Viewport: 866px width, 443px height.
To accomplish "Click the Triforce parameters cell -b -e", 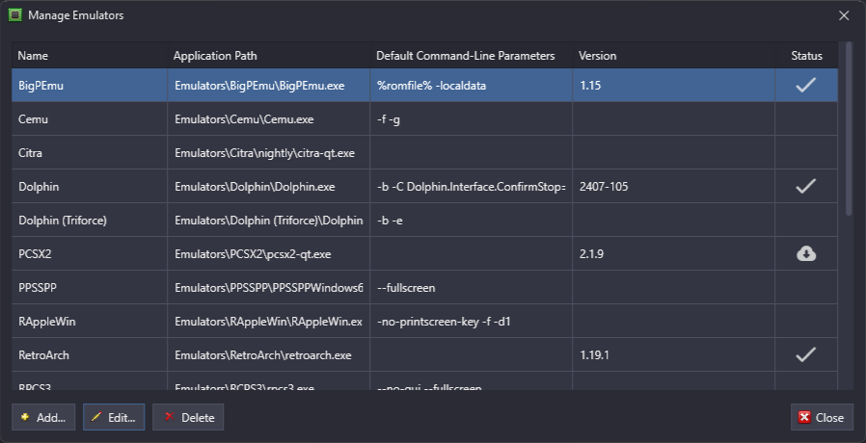I will (x=472, y=221).
